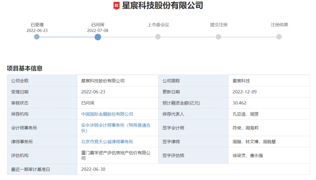
Task: Click the 更新日期 label
Action: tap(171, 92)
